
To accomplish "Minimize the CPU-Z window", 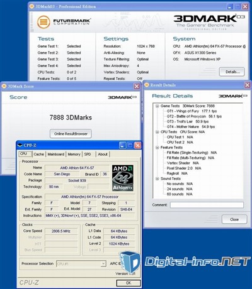I will tap(122, 145).
